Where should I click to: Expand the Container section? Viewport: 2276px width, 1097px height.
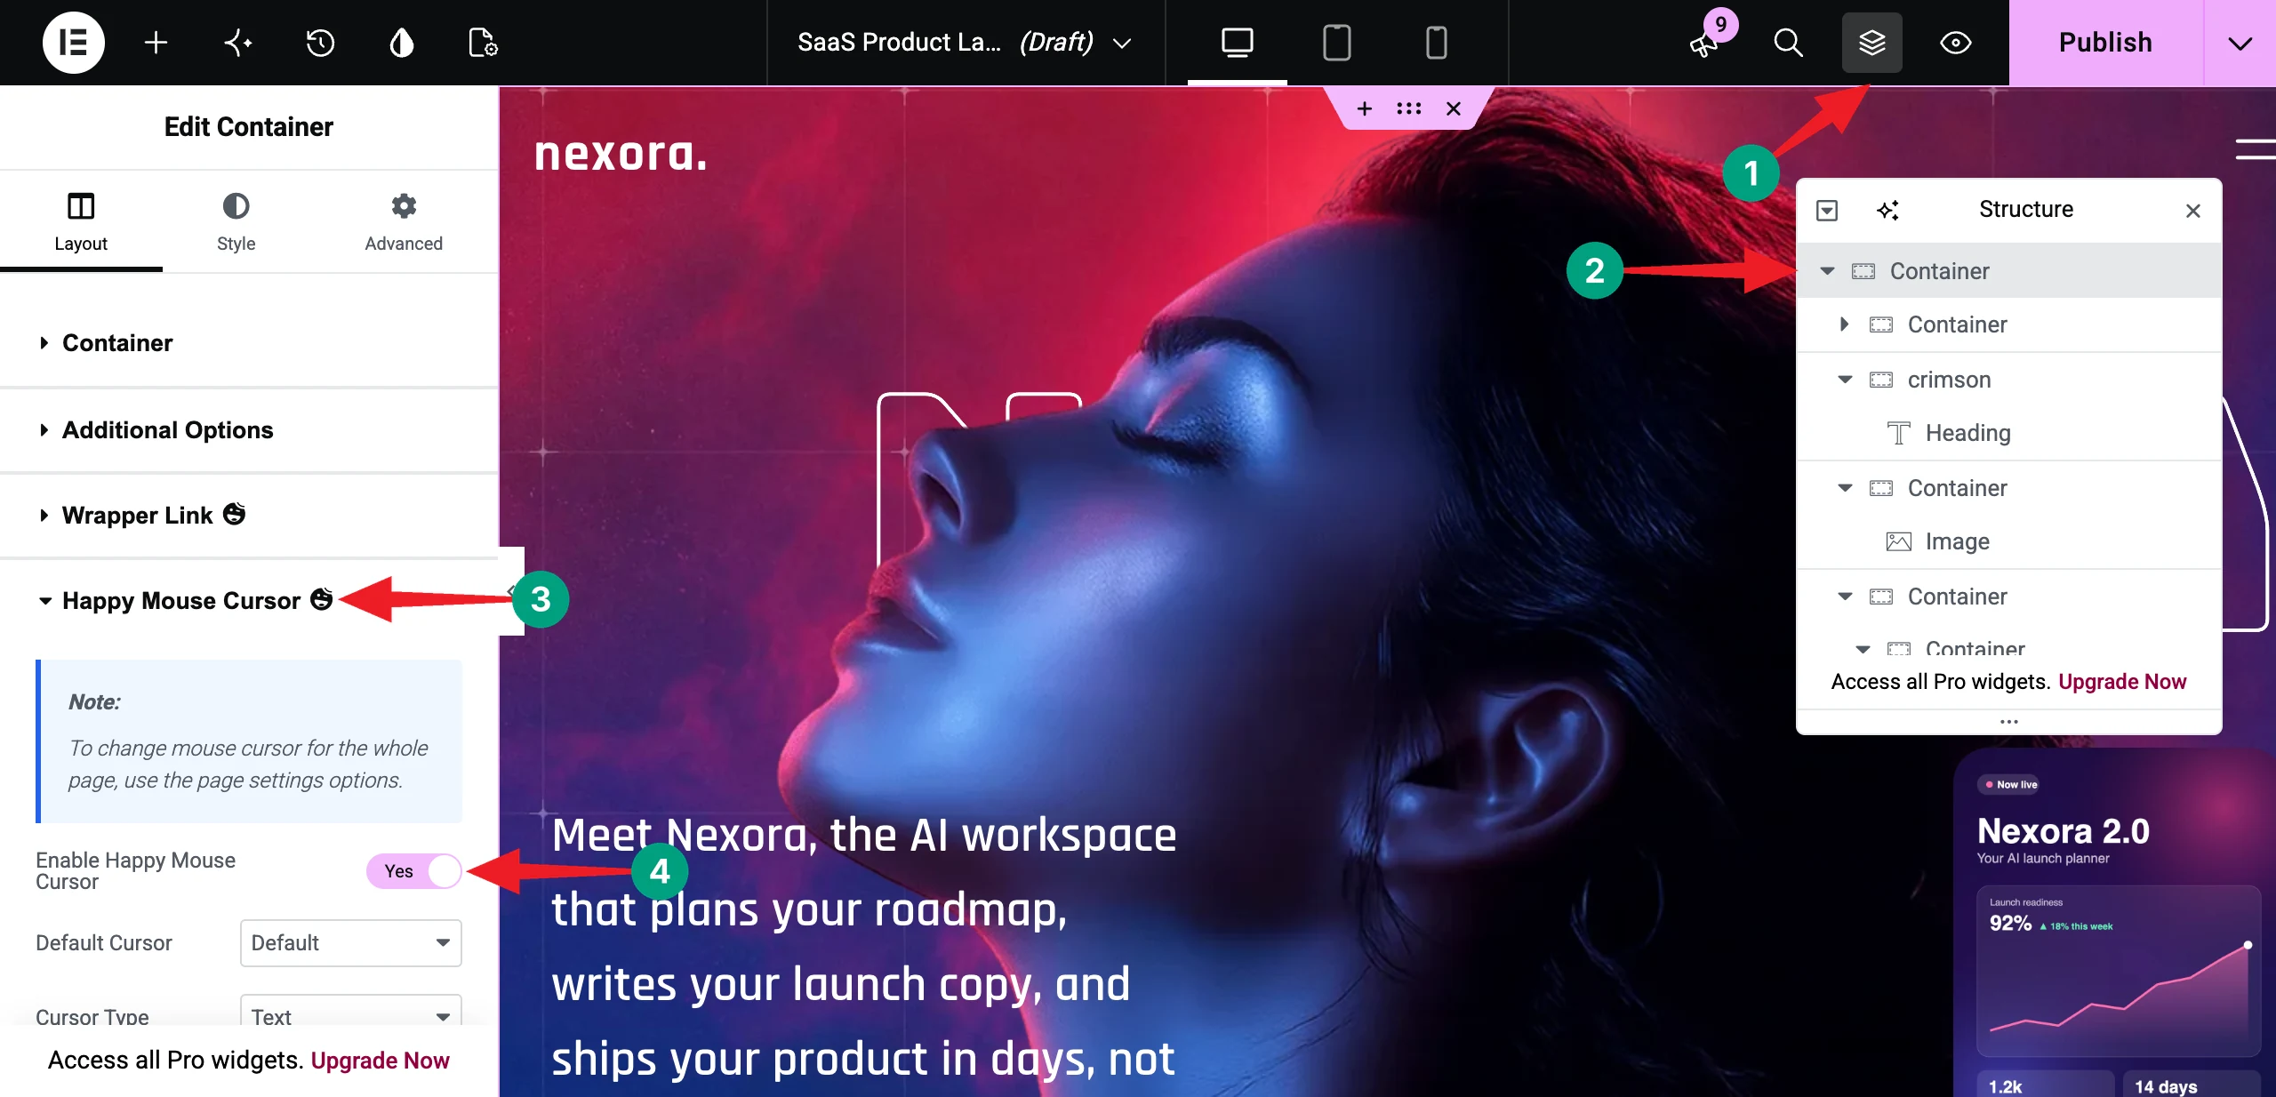(x=249, y=342)
